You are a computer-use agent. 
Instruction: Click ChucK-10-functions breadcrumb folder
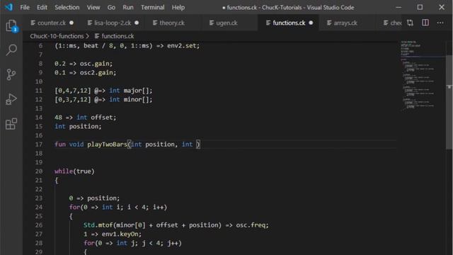(x=57, y=36)
